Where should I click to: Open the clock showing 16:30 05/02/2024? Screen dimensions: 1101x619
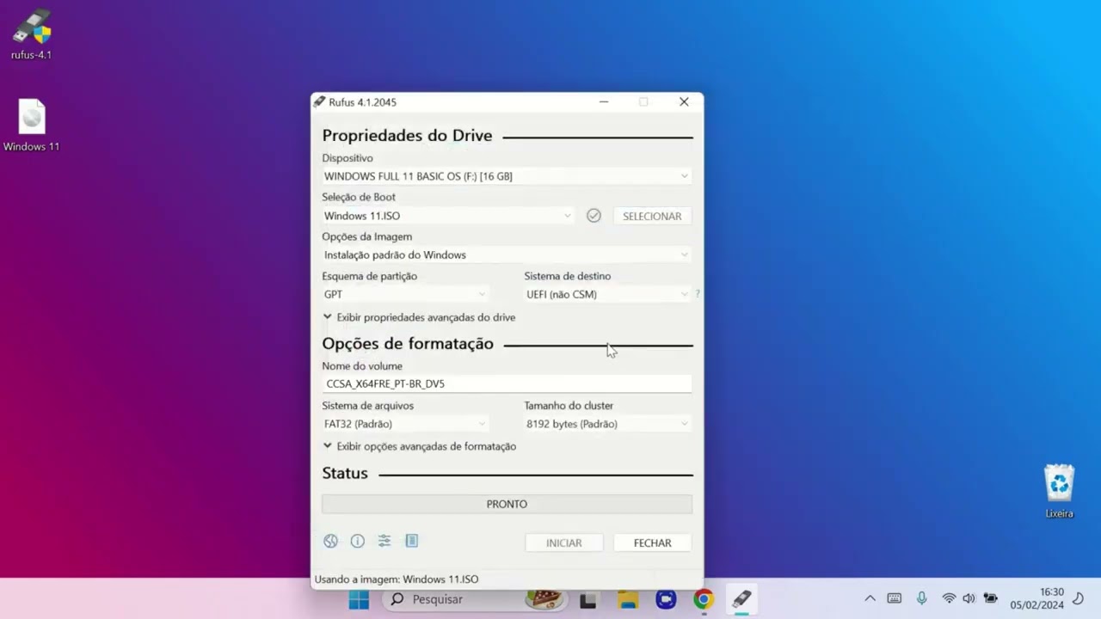[x=1037, y=598]
